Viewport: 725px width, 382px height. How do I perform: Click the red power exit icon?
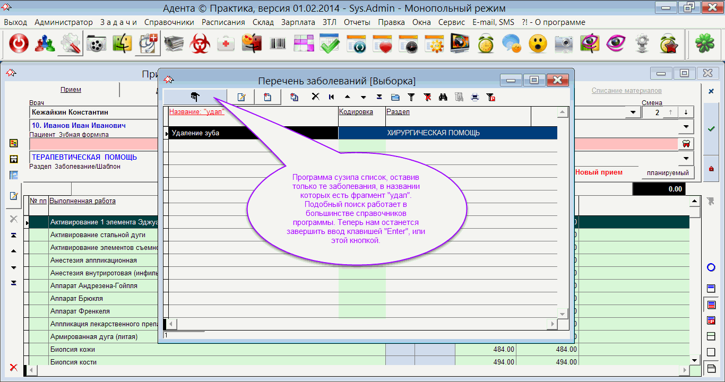(19, 44)
